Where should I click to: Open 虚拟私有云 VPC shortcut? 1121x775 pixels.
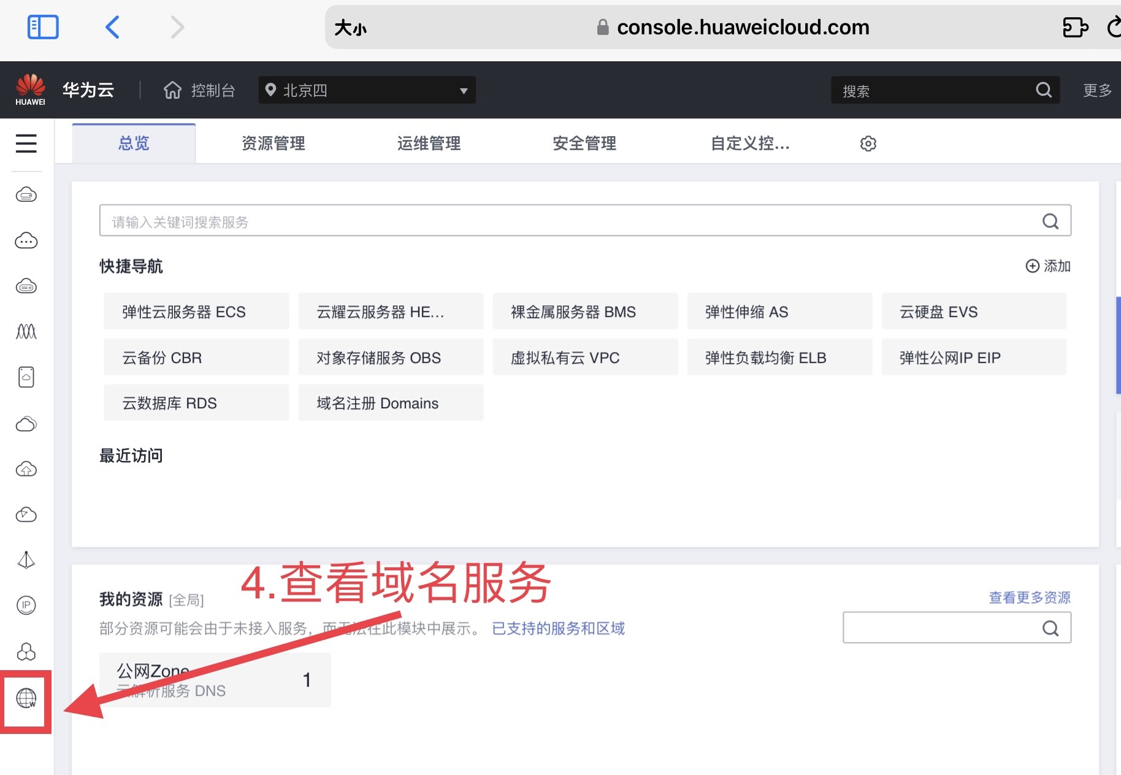point(585,357)
